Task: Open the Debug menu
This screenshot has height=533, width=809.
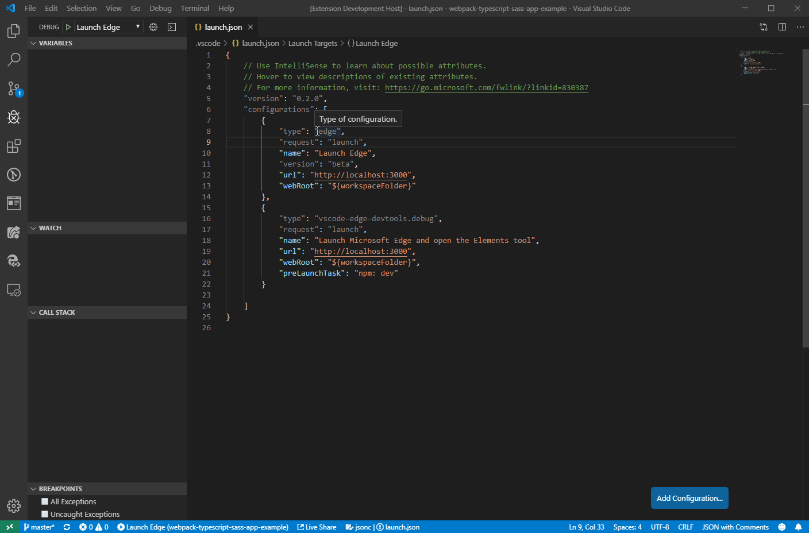Action: click(160, 8)
